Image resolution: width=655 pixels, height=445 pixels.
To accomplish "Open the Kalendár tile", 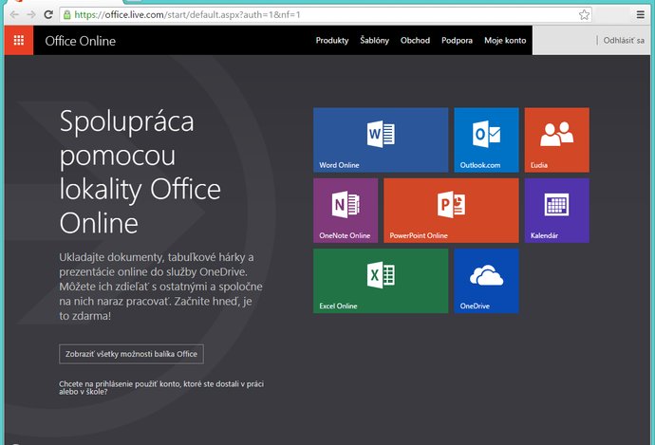I will coord(557,211).
